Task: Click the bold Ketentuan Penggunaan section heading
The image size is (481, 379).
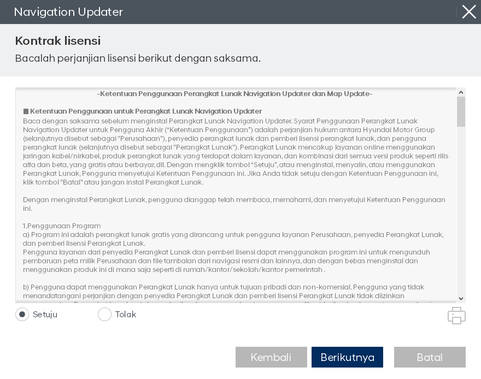Action: pyautogui.click(x=146, y=111)
